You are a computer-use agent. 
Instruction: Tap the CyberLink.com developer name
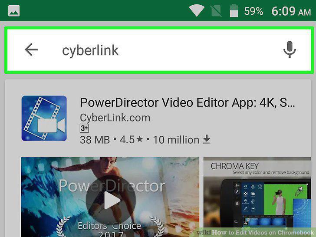point(115,118)
